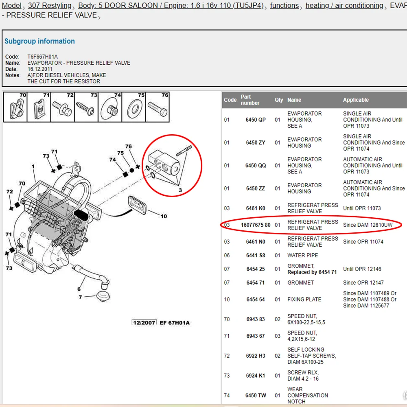The height and width of the screenshot is (407, 407).
Task: Open the functions breadcrumb link
Action: pos(284,5)
